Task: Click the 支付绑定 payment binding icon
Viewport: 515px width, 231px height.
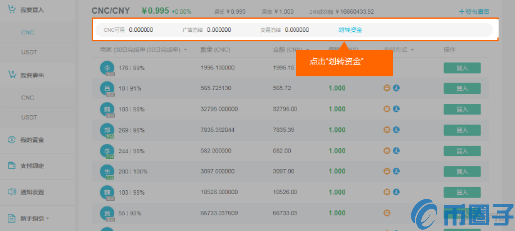Action: coord(12,166)
